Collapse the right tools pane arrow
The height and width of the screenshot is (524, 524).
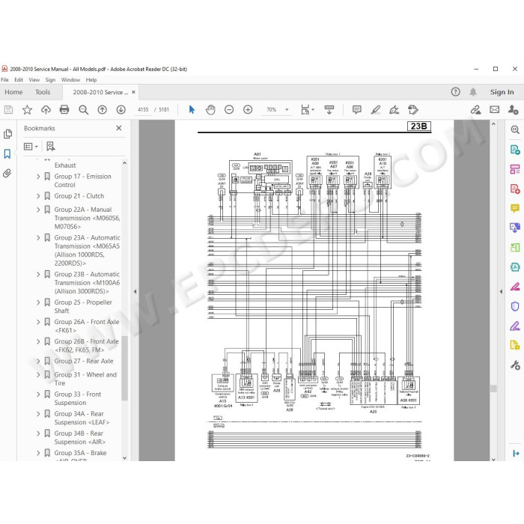[501, 291]
